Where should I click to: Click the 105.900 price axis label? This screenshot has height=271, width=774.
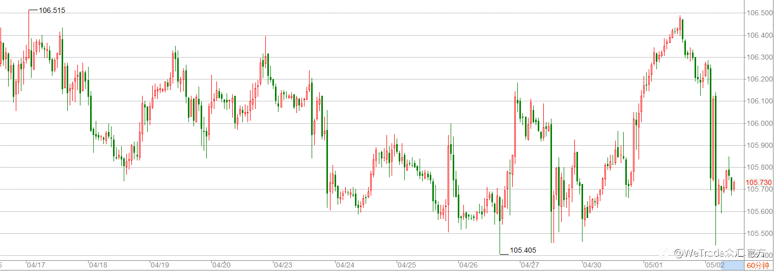tap(759, 145)
